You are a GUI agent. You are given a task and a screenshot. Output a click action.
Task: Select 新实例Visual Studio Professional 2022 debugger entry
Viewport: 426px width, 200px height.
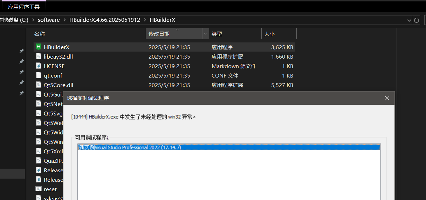click(229, 147)
